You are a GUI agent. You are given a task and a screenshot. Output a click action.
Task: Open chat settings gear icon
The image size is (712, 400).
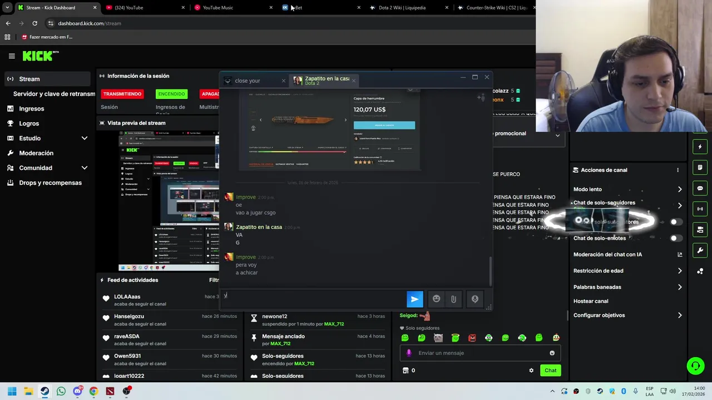[x=531, y=371]
